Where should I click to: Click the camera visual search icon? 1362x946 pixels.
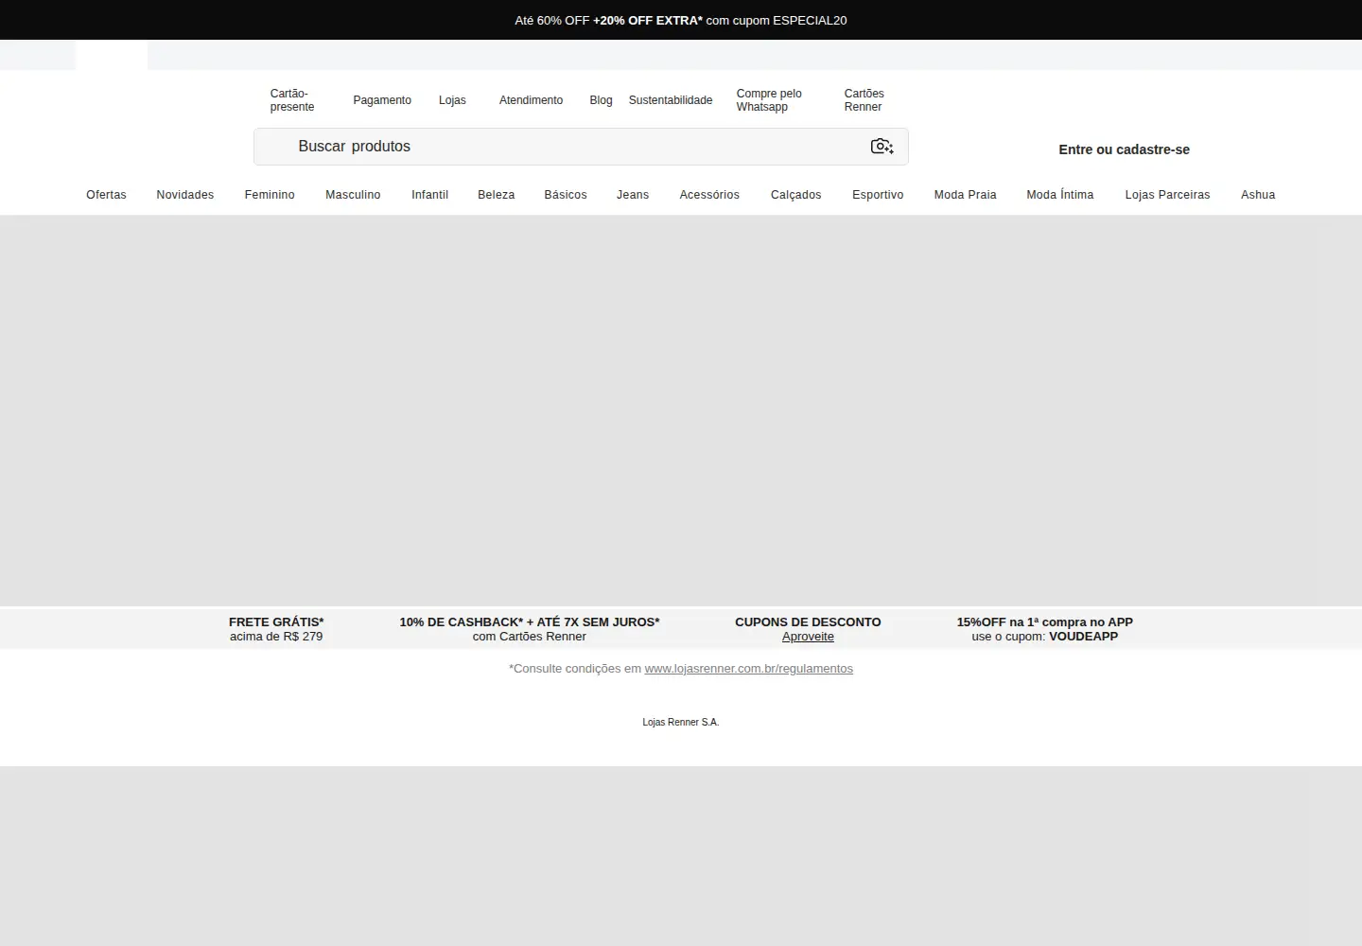882,146
